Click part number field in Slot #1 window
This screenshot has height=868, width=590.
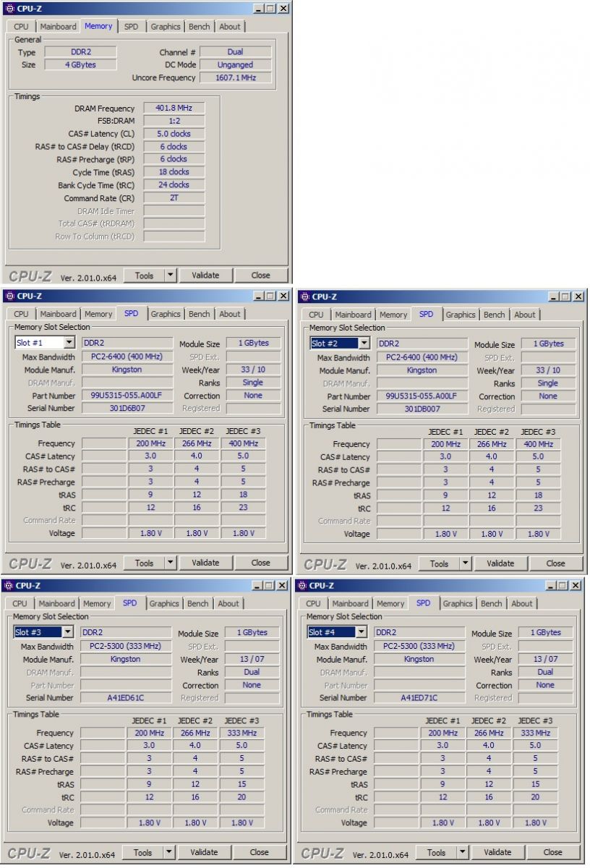[x=127, y=396]
